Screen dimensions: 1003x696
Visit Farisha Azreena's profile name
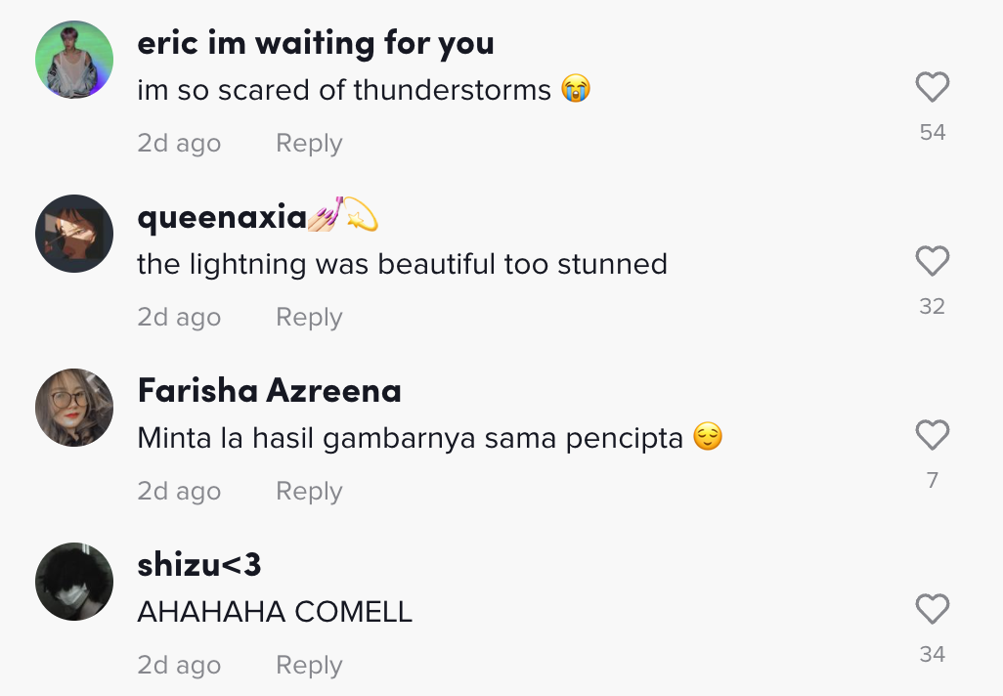tap(270, 391)
